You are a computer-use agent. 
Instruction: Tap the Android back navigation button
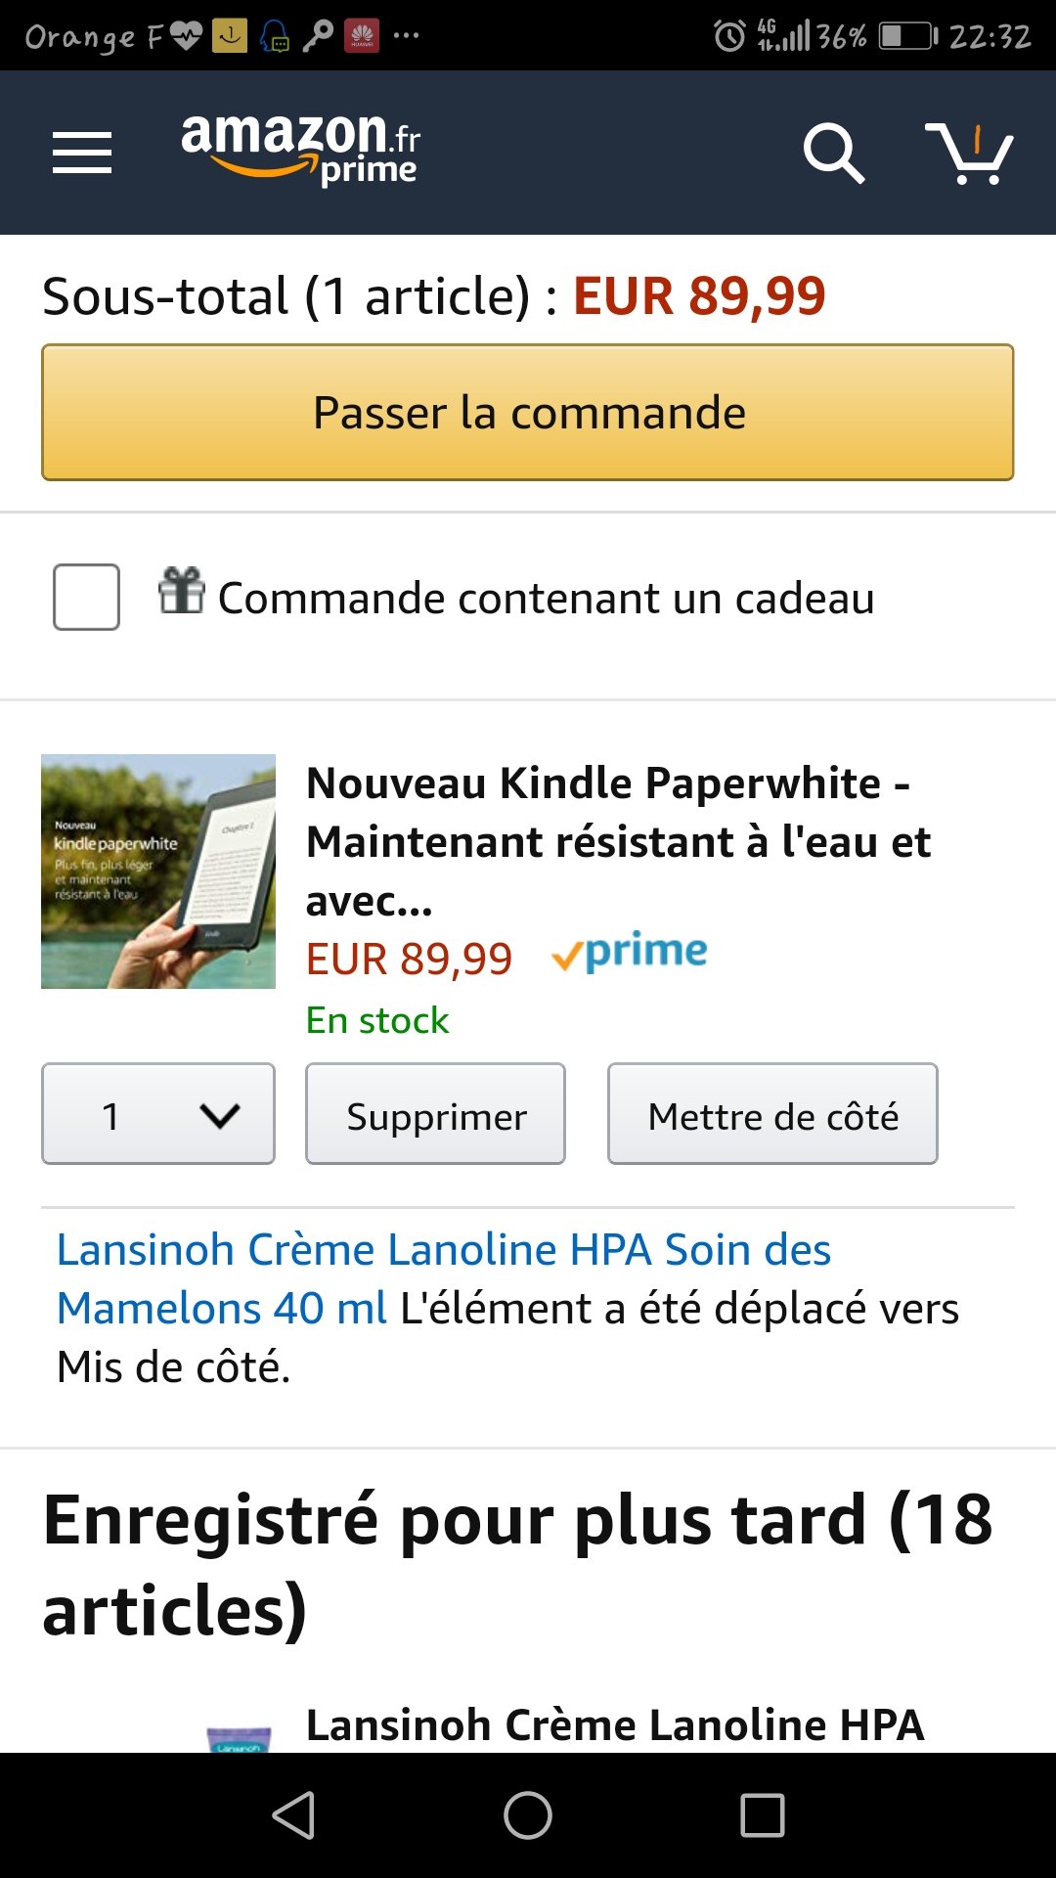point(293,1815)
